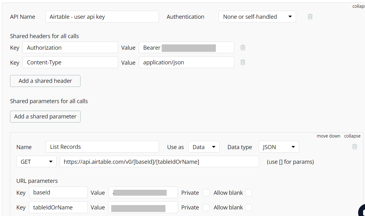Edit the tableIdOrName value field
This screenshot has width=365, height=216.
143,207
